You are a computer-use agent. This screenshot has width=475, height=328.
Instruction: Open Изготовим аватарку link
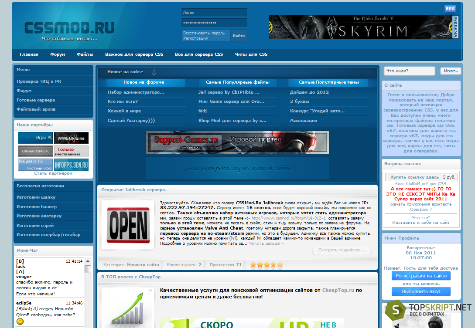[39, 216]
